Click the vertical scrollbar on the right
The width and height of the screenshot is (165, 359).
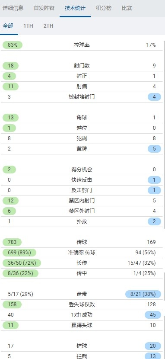coord(164,135)
